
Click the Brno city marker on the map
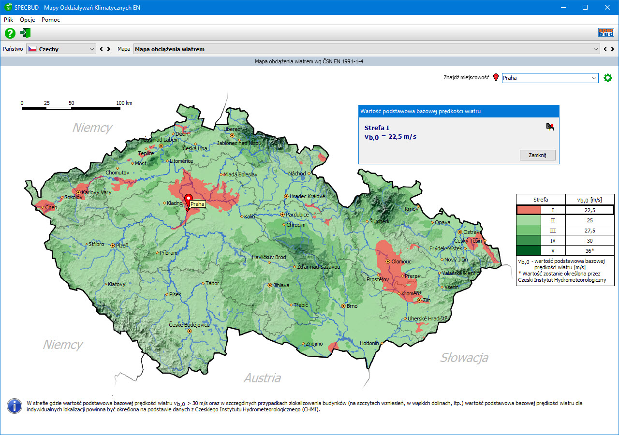[x=343, y=306]
